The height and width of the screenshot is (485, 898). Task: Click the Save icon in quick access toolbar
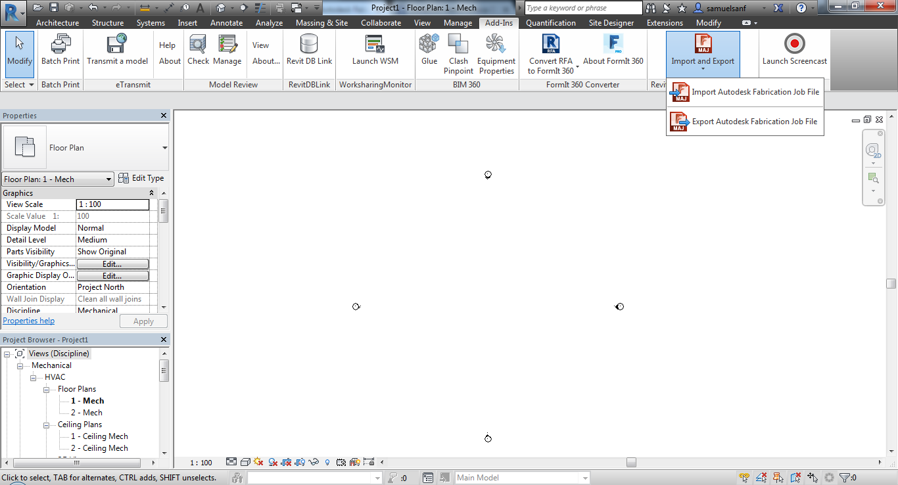[55, 8]
